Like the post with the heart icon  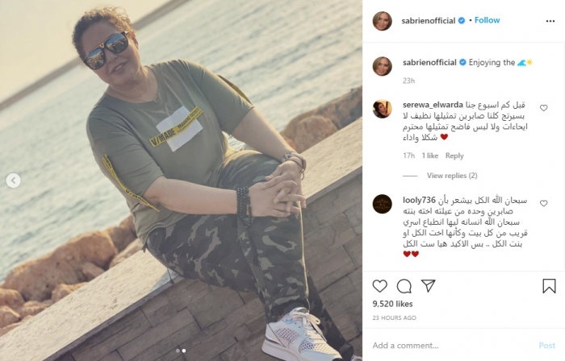pos(380,286)
